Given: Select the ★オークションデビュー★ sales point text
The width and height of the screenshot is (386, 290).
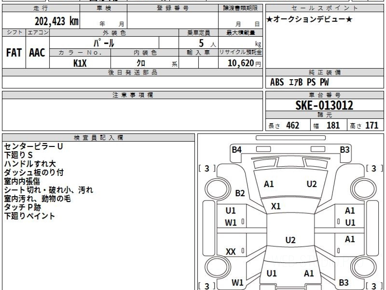Looking at the screenshot, I should click(309, 20).
